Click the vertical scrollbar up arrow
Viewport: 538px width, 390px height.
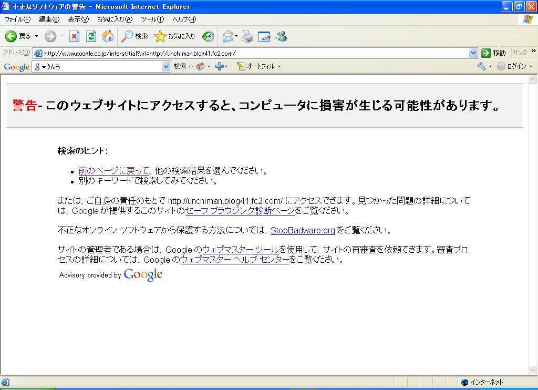(x=533, y=79)
